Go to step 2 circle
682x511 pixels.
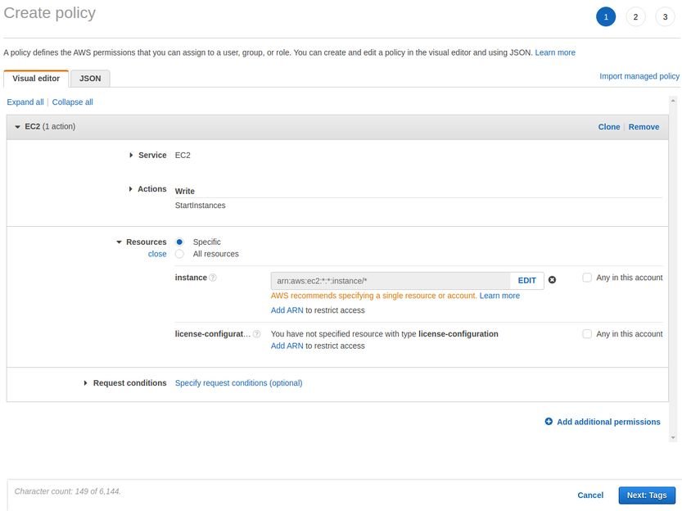click(x=635, y=17)
